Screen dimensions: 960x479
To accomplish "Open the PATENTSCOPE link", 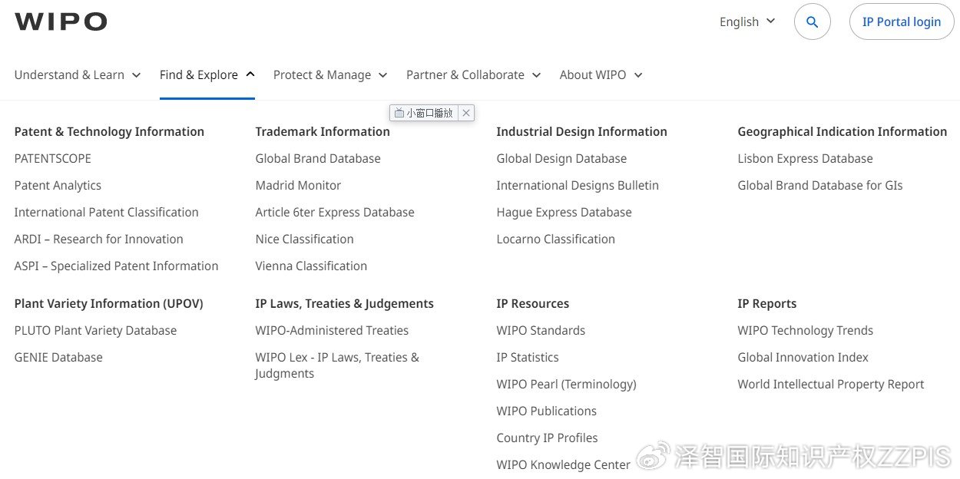I will (53, 158).
